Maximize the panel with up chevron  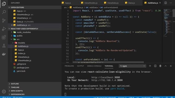165,66
